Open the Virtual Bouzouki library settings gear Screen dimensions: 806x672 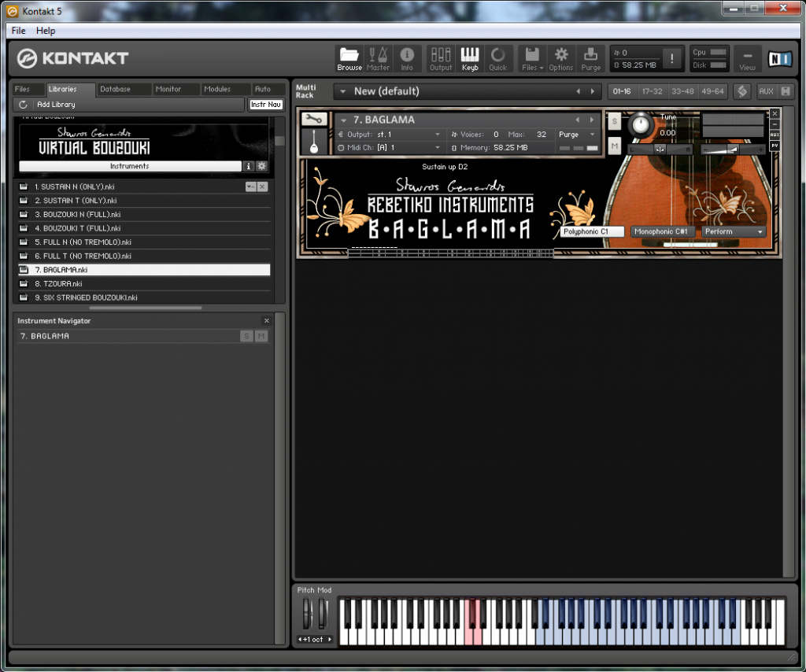tap(261, 166)
